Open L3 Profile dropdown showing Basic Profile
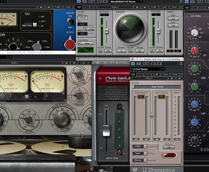This screenshot has width=209, height=172. click(156, 87)
